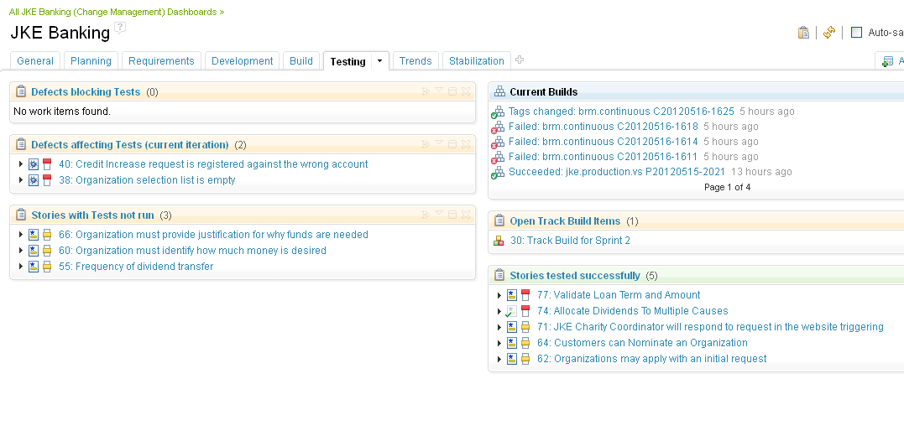Open story 77 Validate Loan Term and Amount
The width and height of the screenshot is (904, 441).
[x=619, y=295]
